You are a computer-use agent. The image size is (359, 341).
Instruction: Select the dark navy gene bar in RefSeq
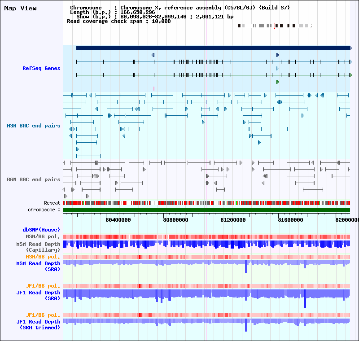coord(214,48)
